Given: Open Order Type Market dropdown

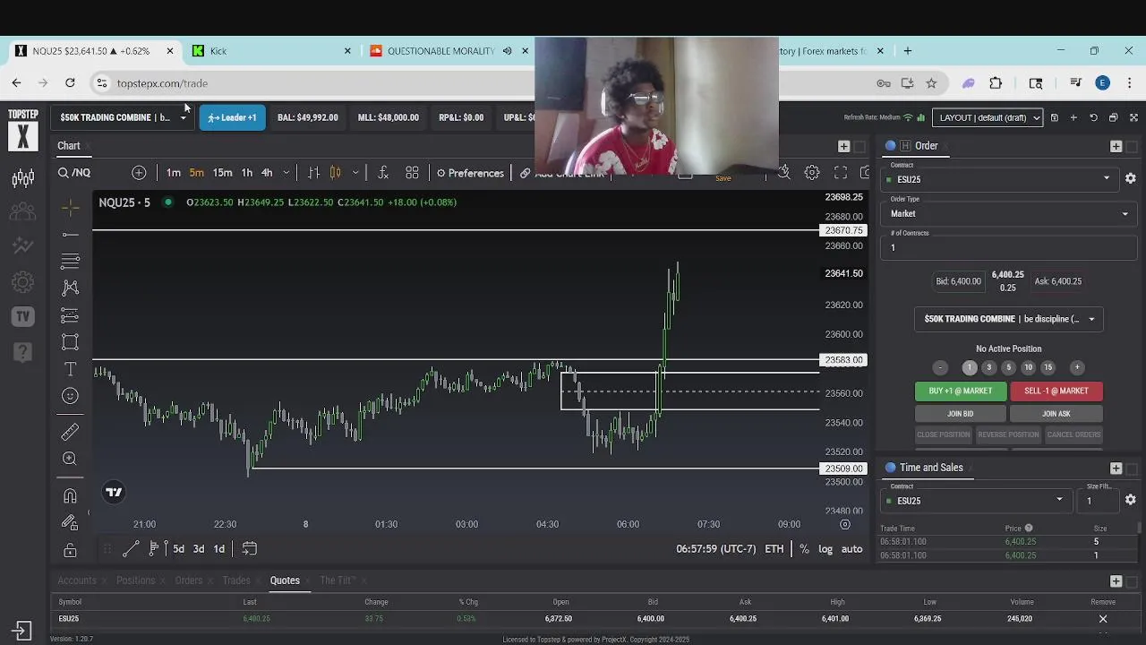Looking at the screenshot, I should click(x=1008, y=213).
